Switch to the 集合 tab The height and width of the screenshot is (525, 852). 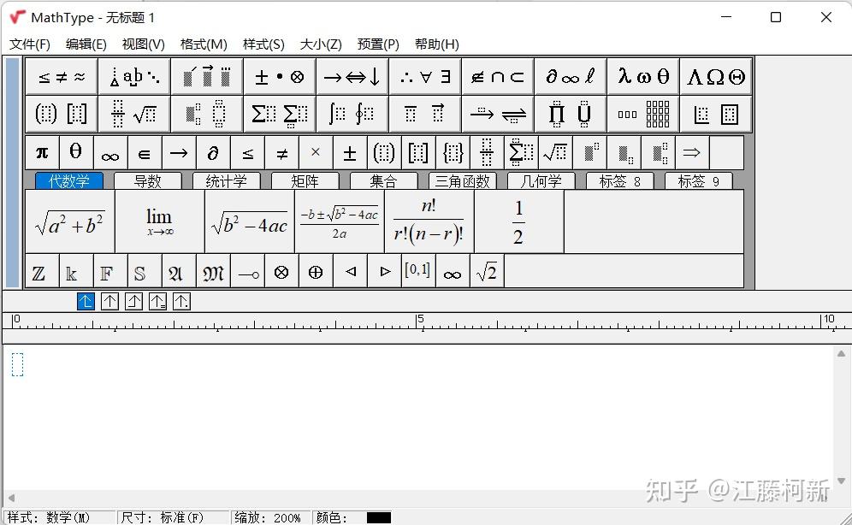pos(383,180)
